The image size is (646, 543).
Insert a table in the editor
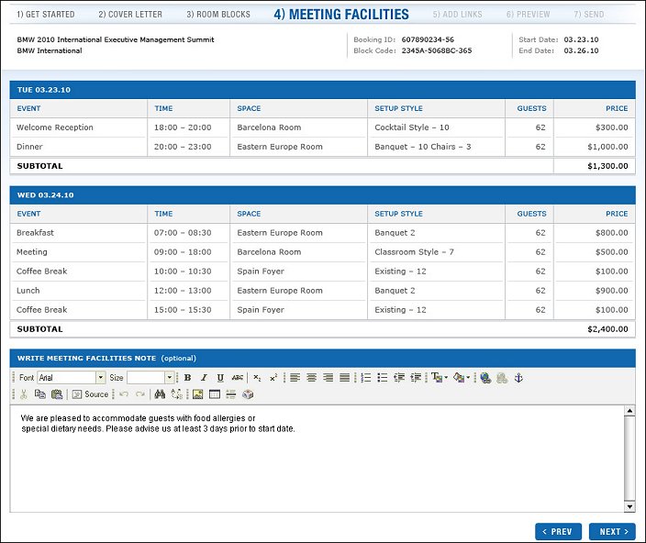click(214, 394)
